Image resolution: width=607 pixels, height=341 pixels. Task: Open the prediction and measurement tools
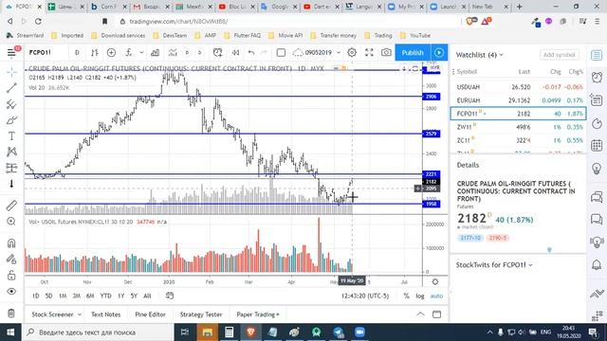[11, 168]
